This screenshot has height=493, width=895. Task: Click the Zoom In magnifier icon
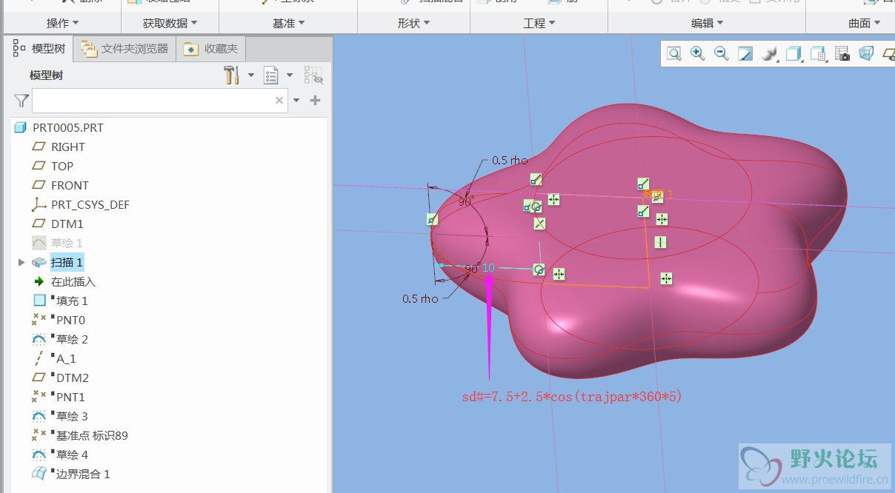(697, 53)
